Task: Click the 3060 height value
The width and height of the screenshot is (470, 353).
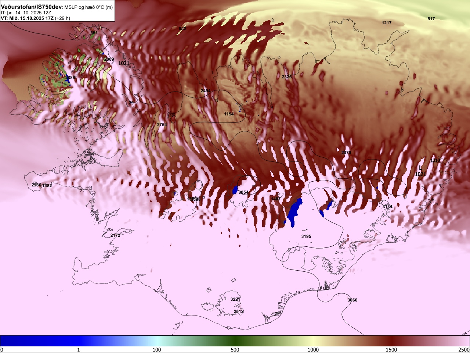Action: pos(352,300)
